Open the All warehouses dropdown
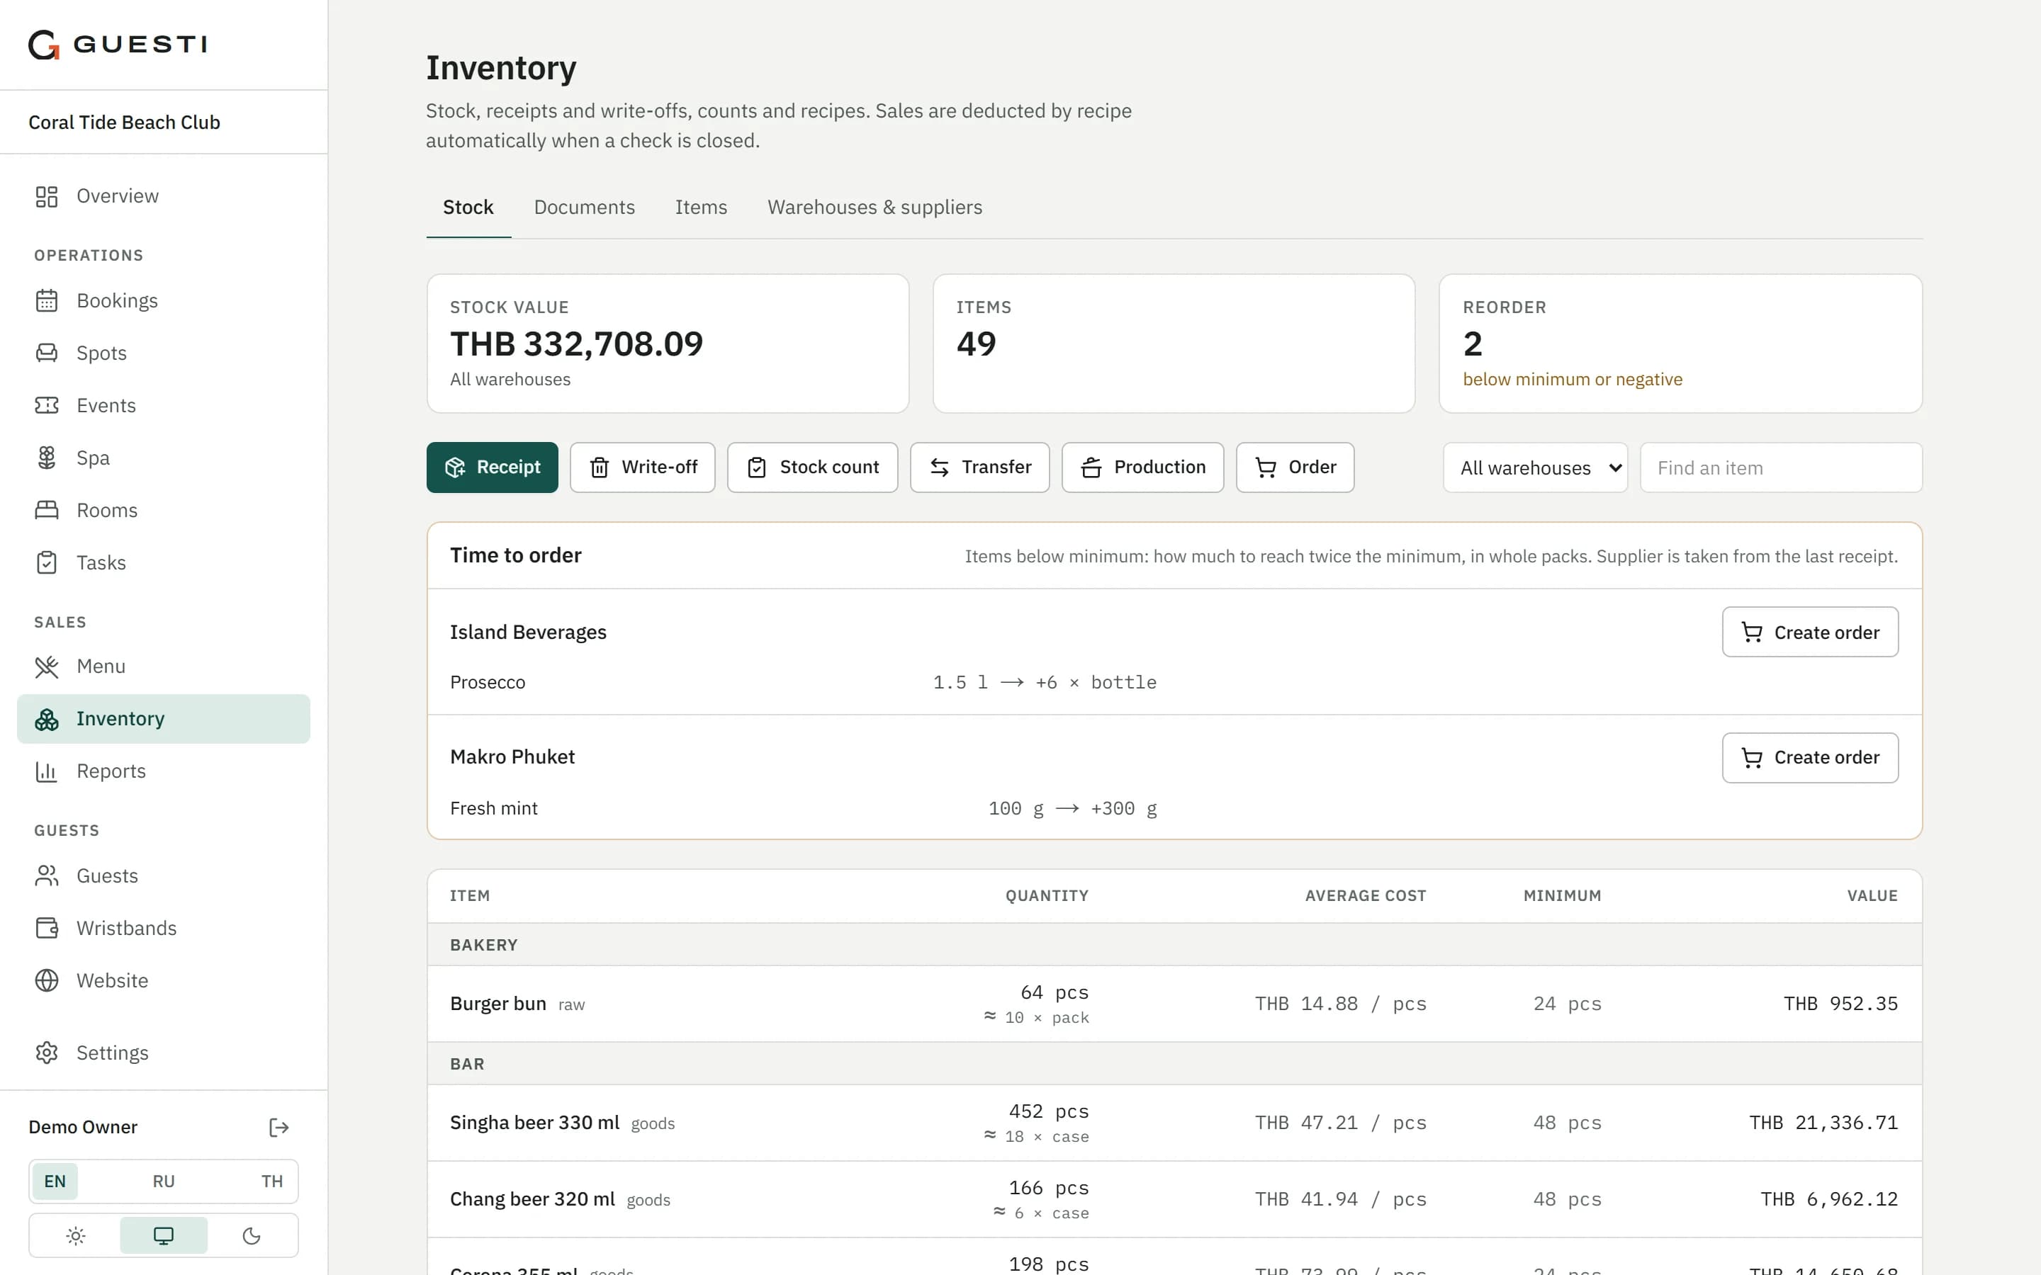The width and height of the screenshot is (2041, 1275). (1535, 468)
